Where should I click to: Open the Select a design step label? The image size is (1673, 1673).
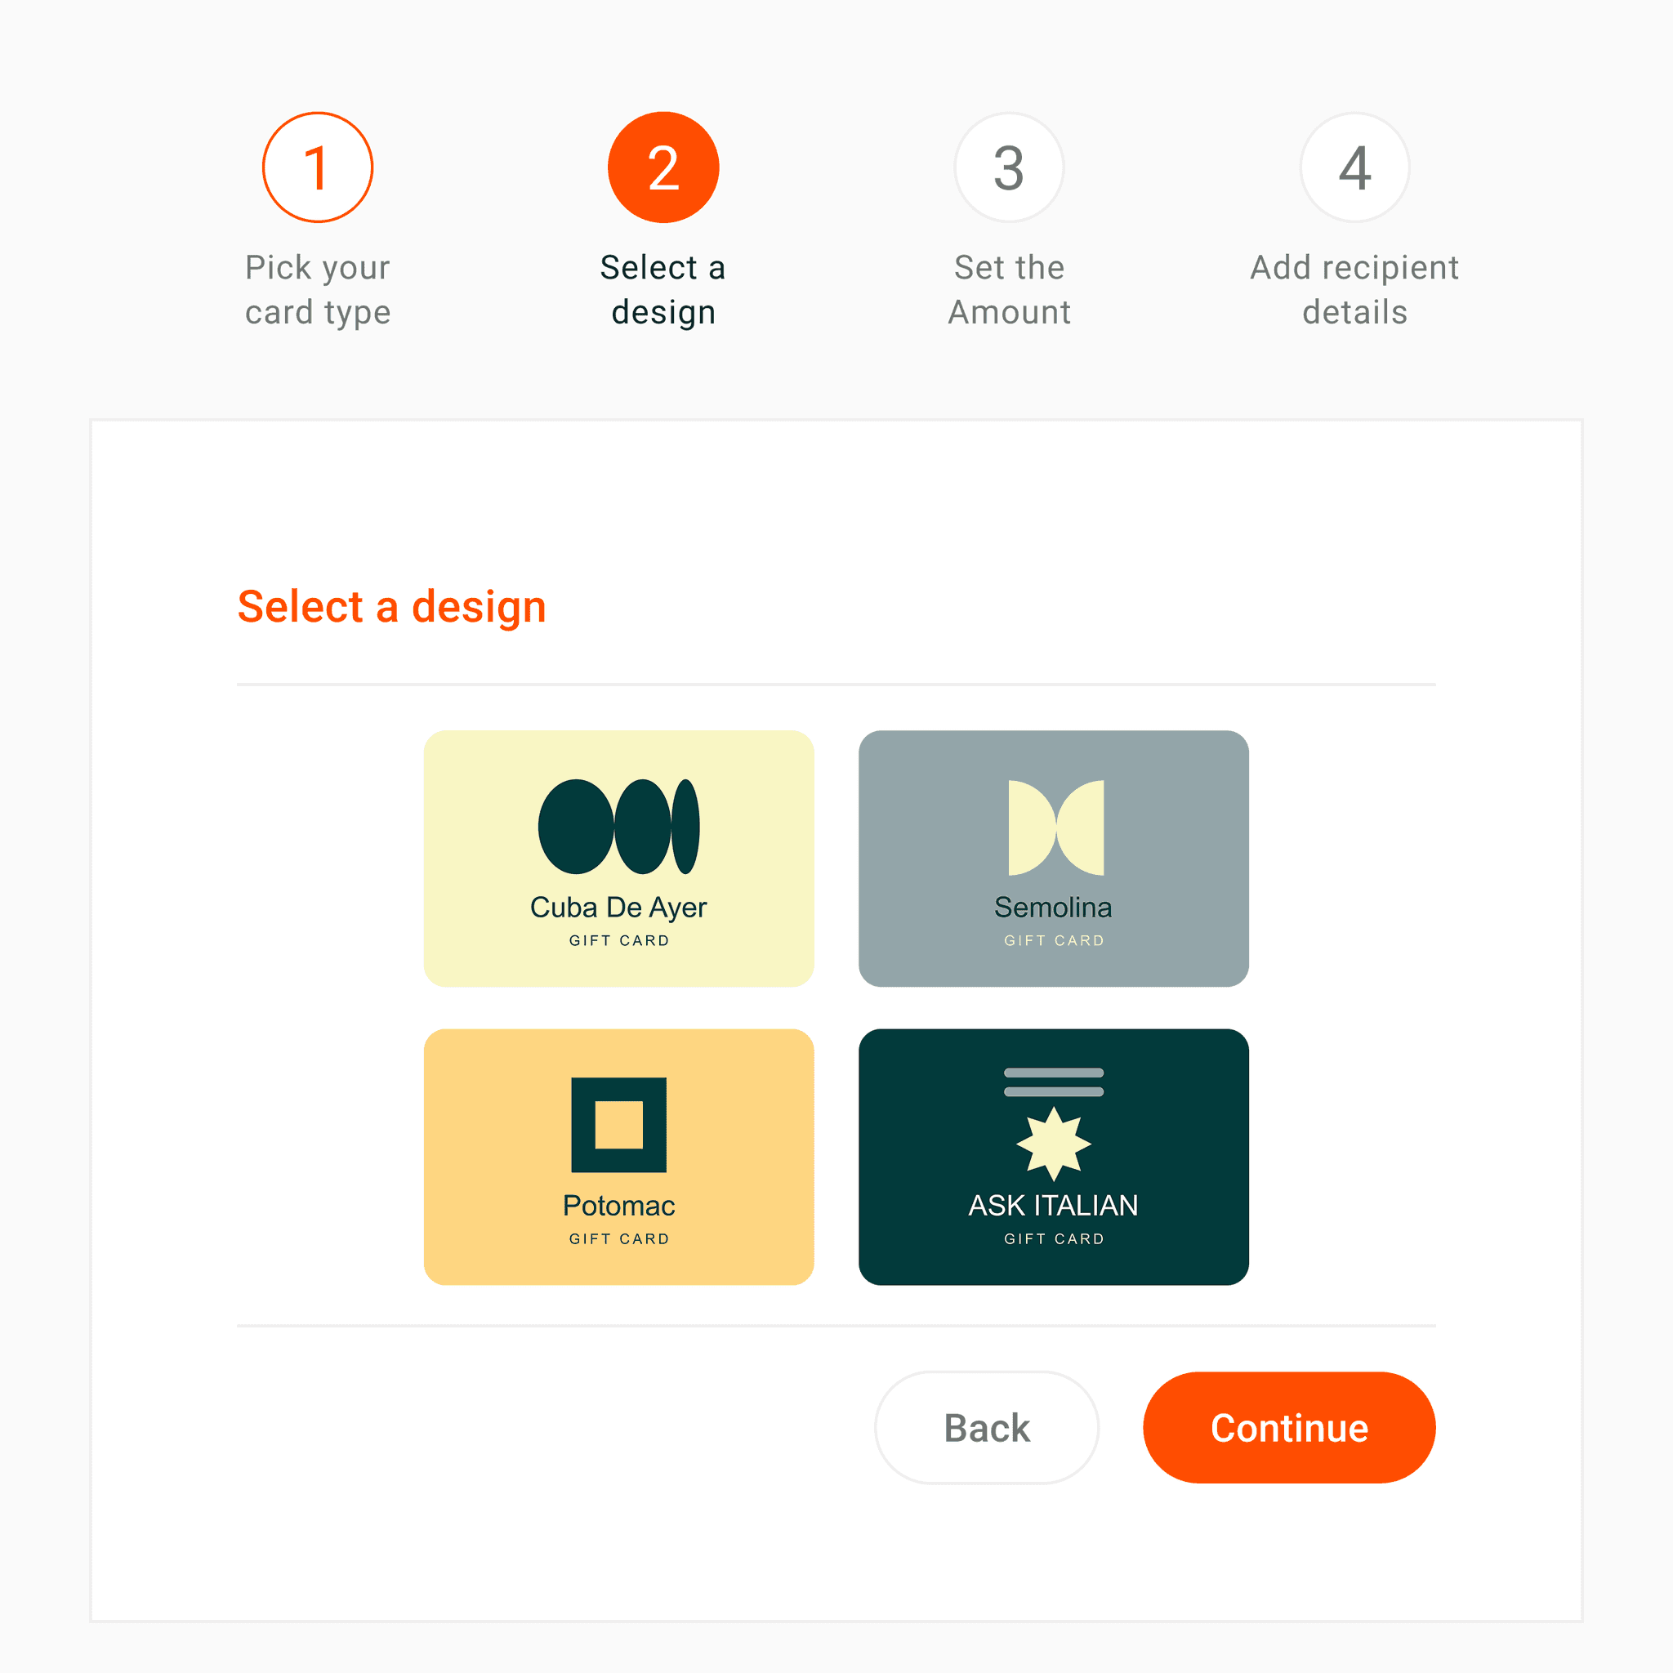663,289
